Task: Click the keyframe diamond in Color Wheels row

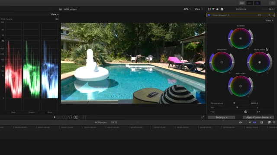Action: point(269,15)
